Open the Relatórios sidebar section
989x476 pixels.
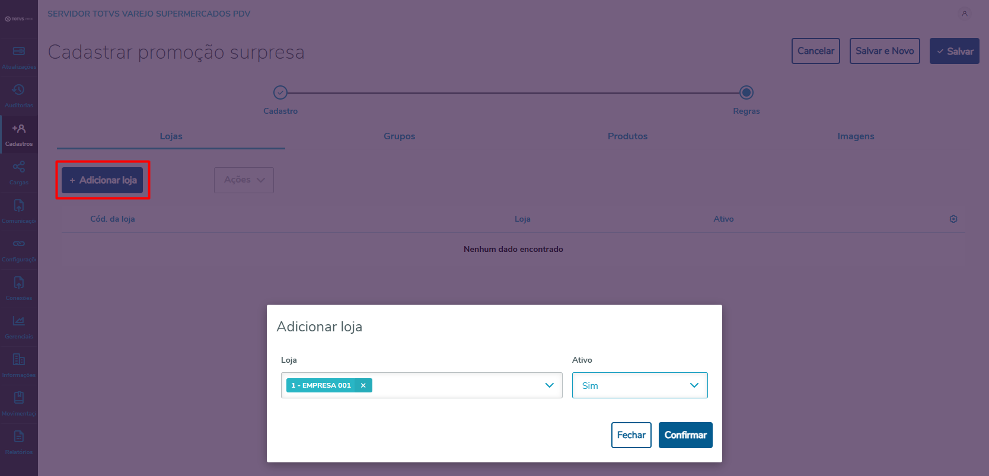19,443
